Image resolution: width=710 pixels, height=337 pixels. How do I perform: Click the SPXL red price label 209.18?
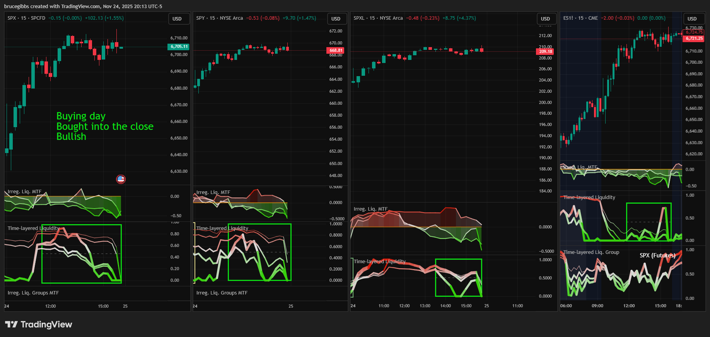[545, 51]
